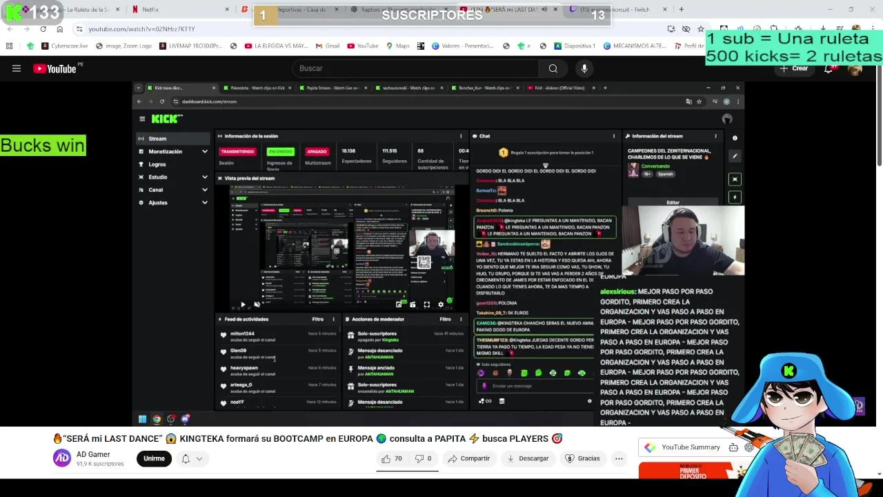Image resolution: width=883 pixels, height=497 pixels.
Task: Click the Unirme membership button
Action: coord(154,458)
